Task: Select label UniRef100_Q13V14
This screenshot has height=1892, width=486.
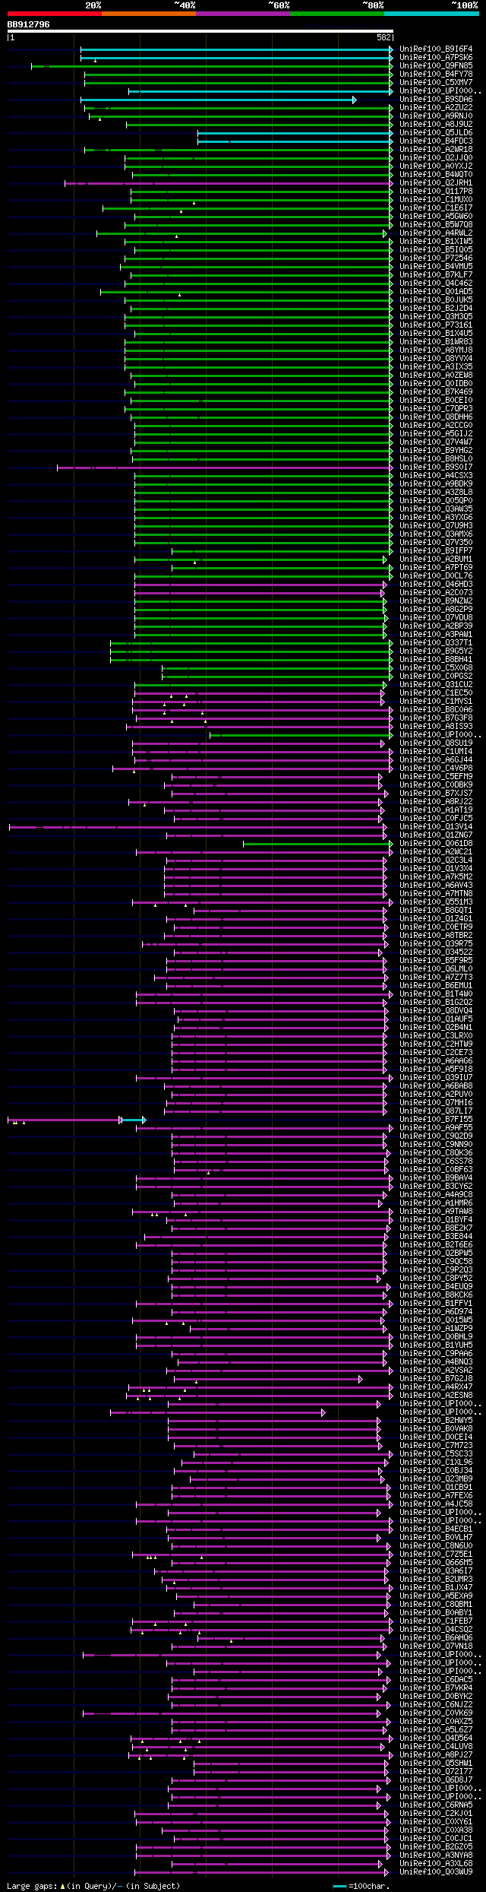Action: point(436,827)
